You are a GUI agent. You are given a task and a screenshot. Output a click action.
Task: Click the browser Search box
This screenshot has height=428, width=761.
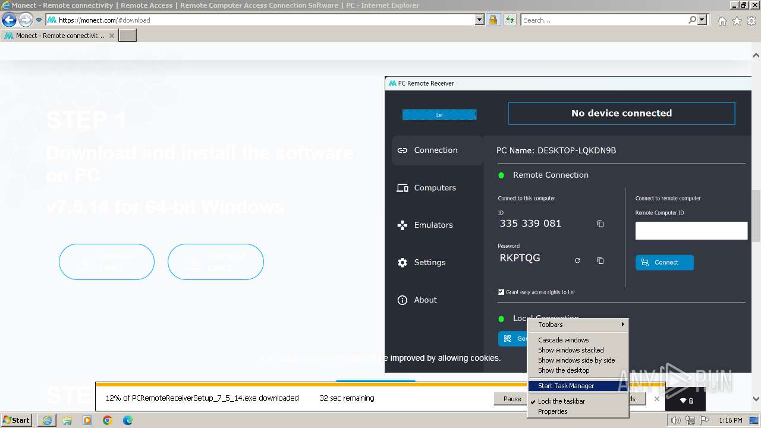603,20
